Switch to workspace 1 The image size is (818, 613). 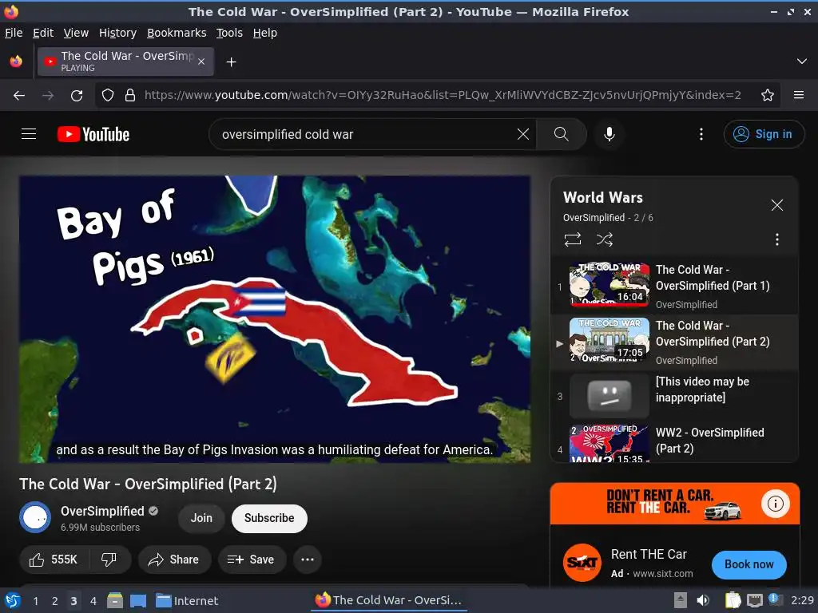[35, 601]
